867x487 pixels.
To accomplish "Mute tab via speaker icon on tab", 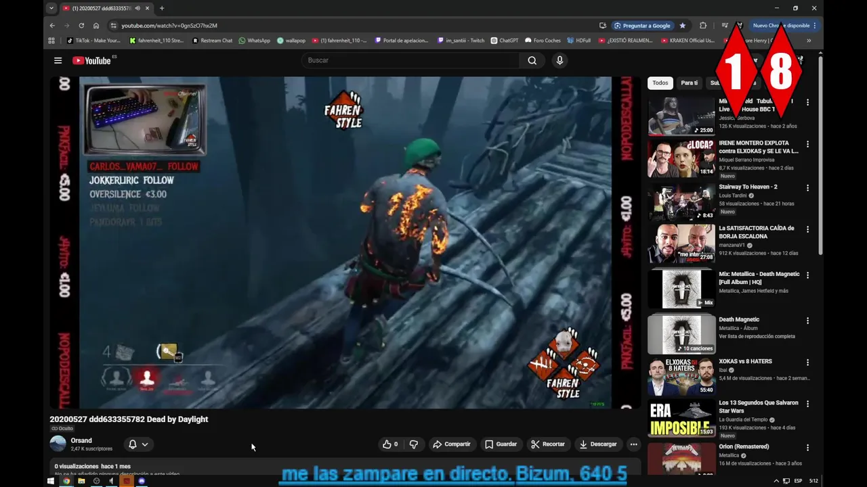I will 138,8.
